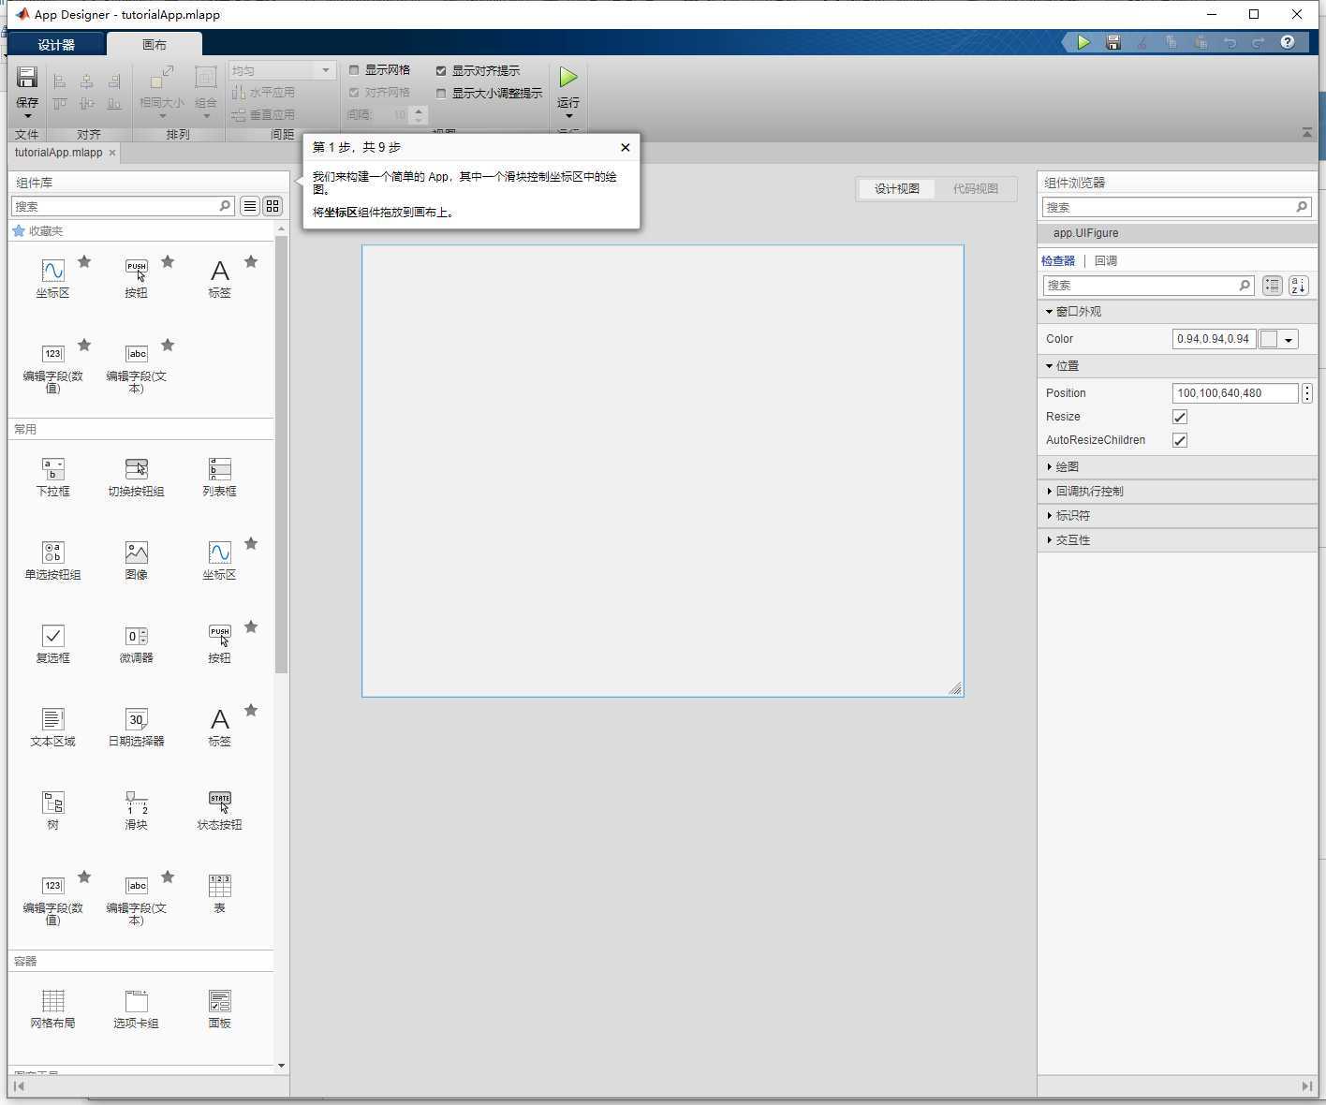Switch to 代码视图 code view
The width and height of the screenshot is (1326, 1105).
(x=975, y=188)
